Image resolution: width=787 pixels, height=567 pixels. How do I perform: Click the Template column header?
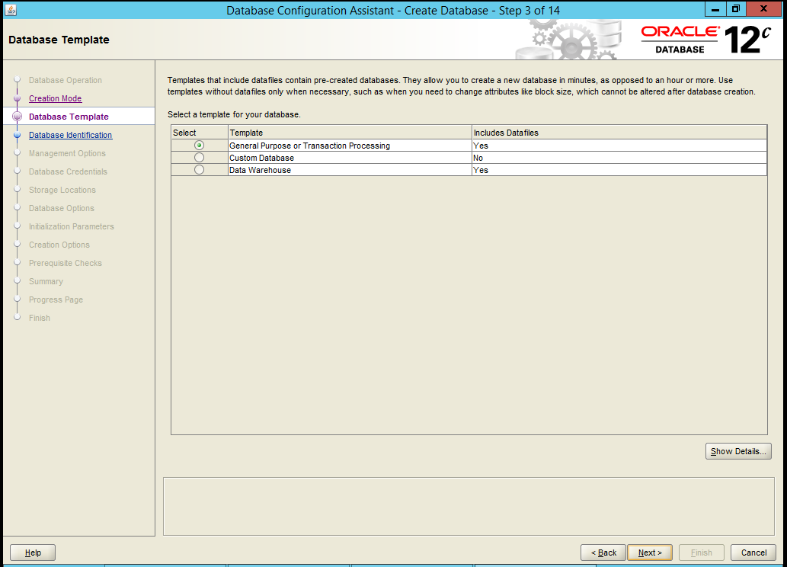pos(350,133)
